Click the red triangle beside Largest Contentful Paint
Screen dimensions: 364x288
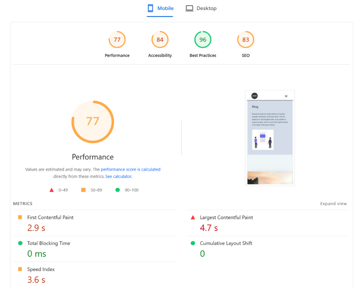[192, 217]
